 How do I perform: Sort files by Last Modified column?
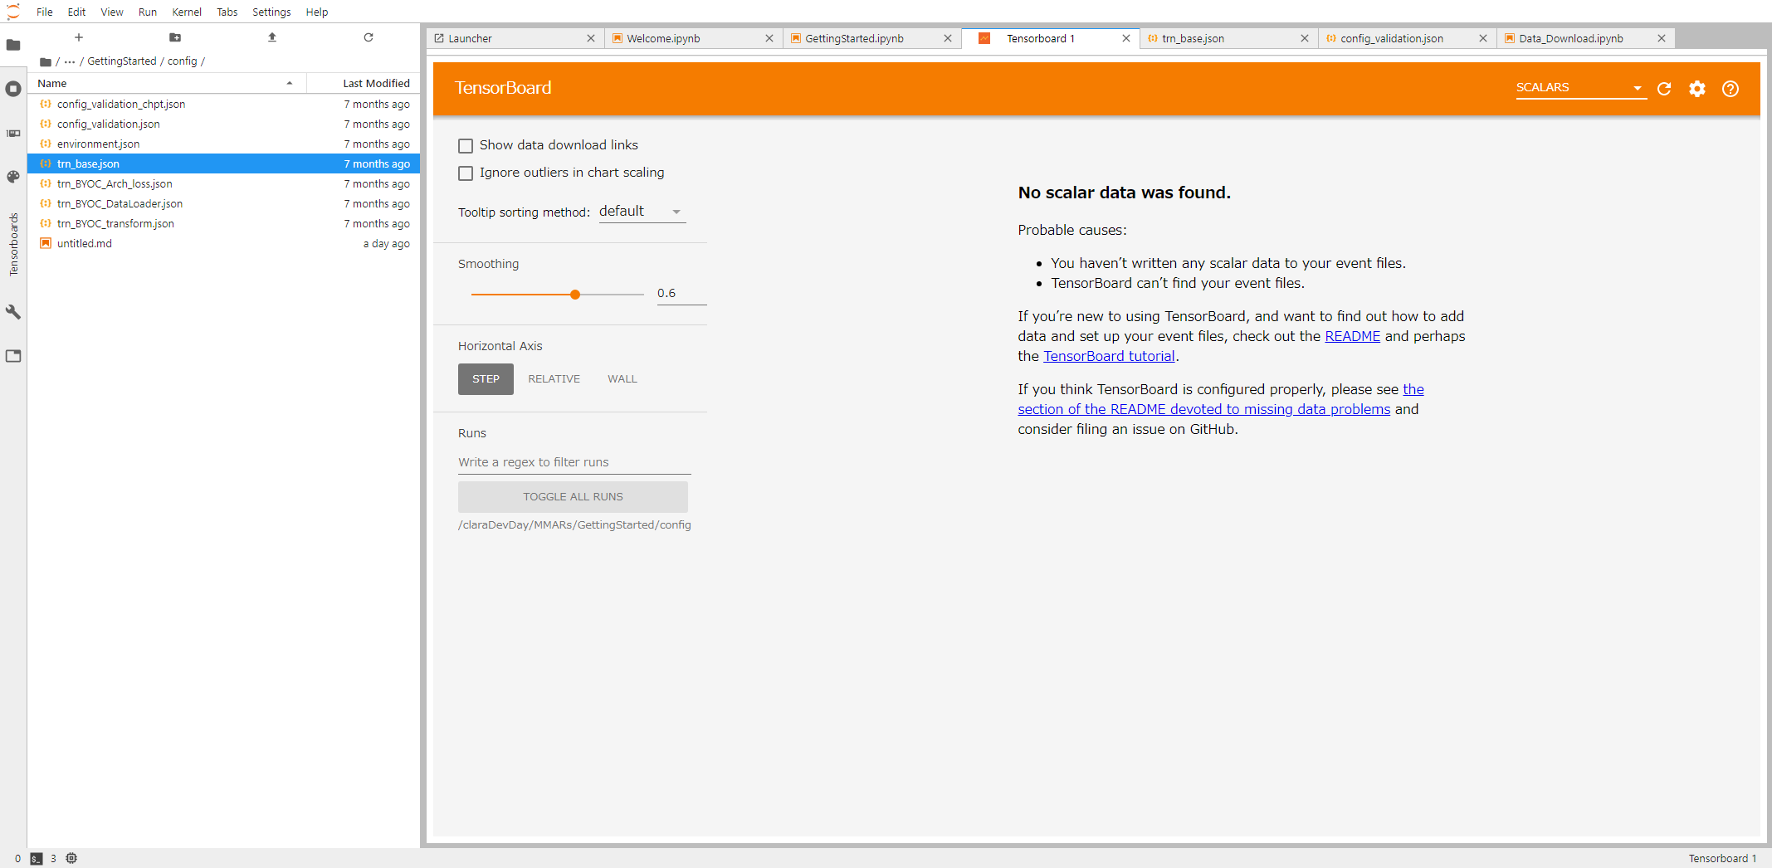click(363, 83)
